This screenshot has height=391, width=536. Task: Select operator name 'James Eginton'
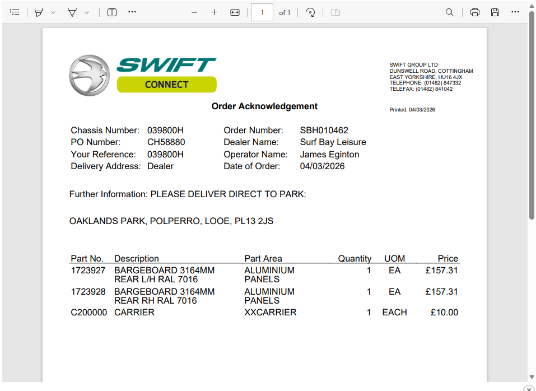tap(329, 155)
